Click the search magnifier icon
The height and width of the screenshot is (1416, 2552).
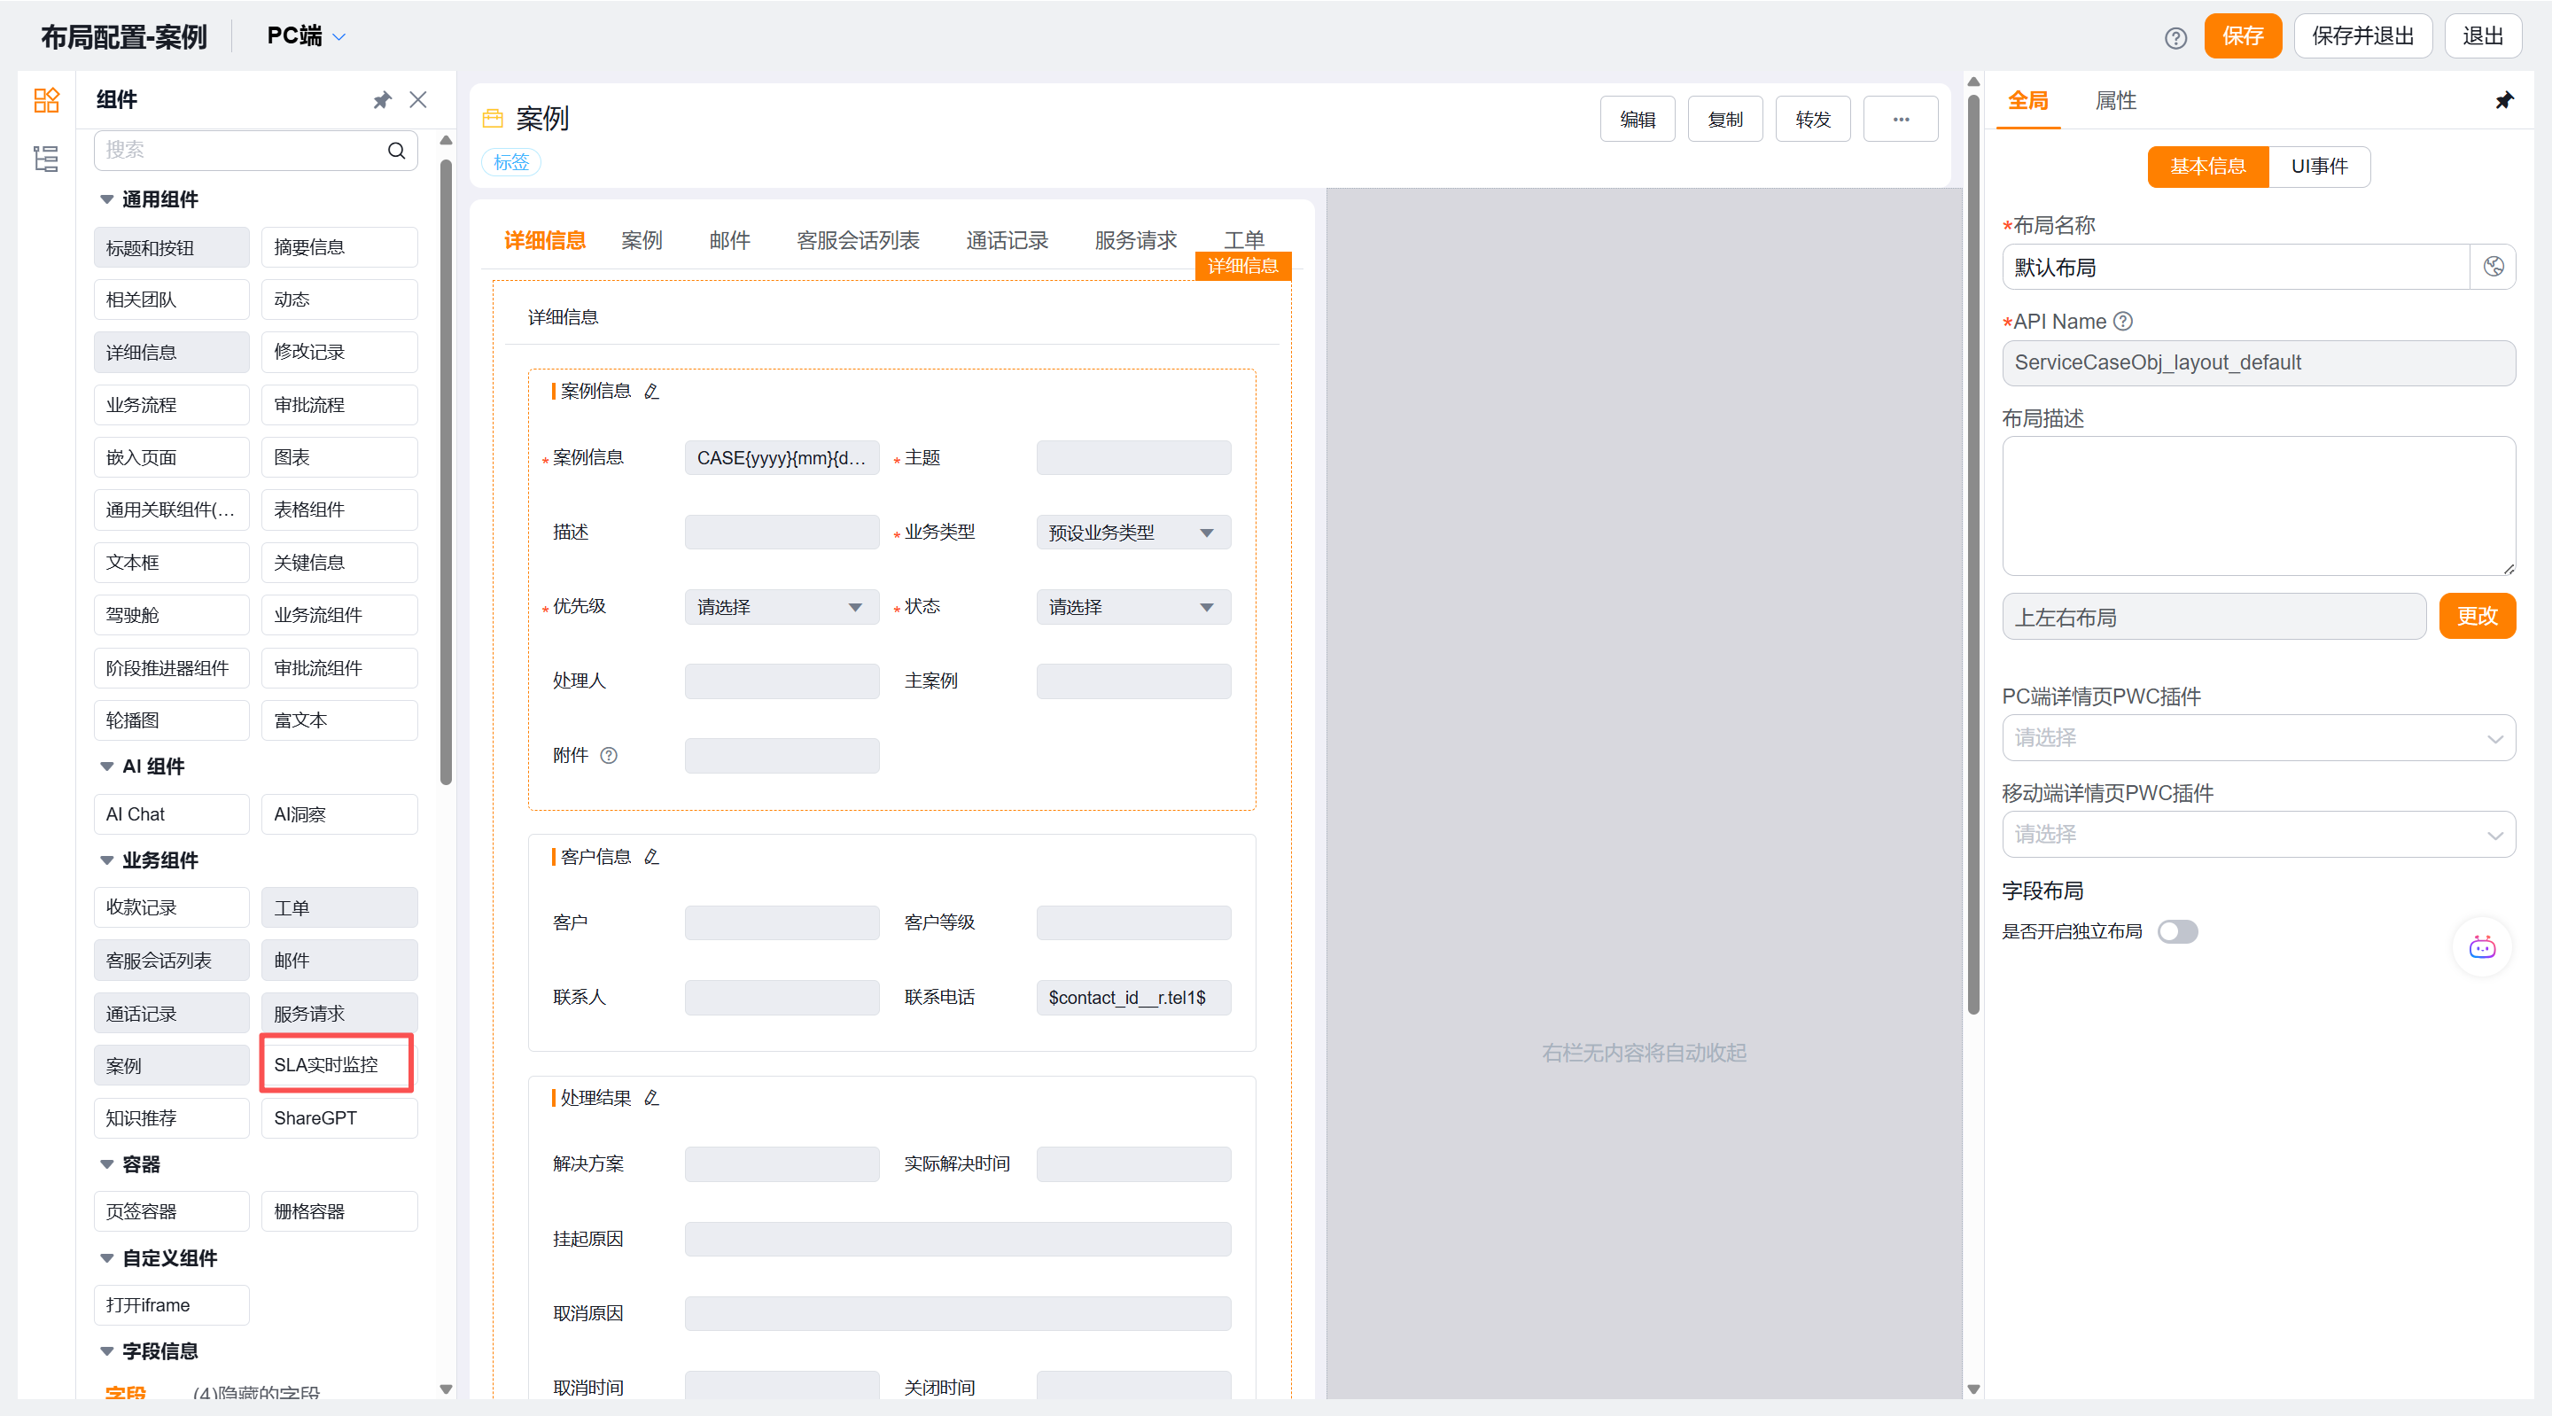(396, 151)
